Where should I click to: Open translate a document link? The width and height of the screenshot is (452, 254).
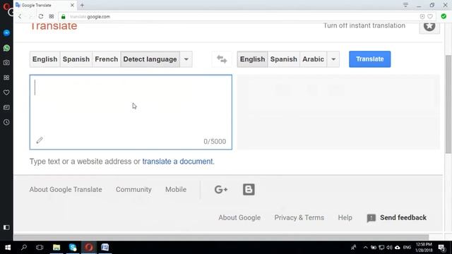click(177, 162)
